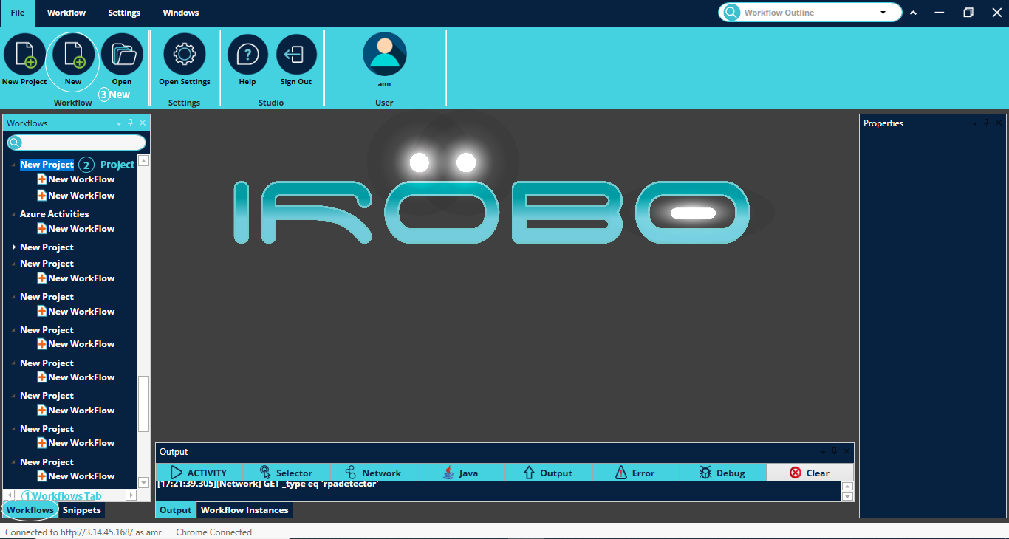Pin the Workflows panel using the pin icon
This screenshot has width=1009, height=539.
click(x=131, y=123)
